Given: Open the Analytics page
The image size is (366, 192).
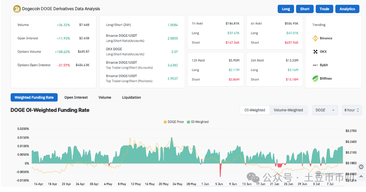Looking at the screenshot, I should coord(347,9).
